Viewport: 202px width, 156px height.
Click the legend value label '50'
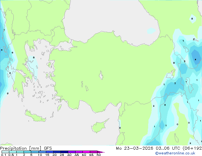coord(98,155)
